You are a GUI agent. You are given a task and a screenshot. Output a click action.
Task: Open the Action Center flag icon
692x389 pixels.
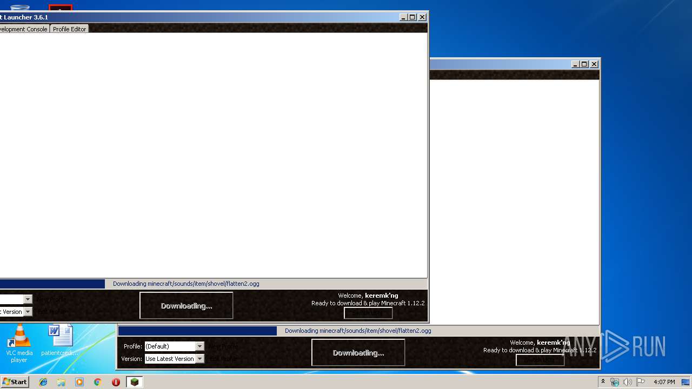tap(641, 382)
